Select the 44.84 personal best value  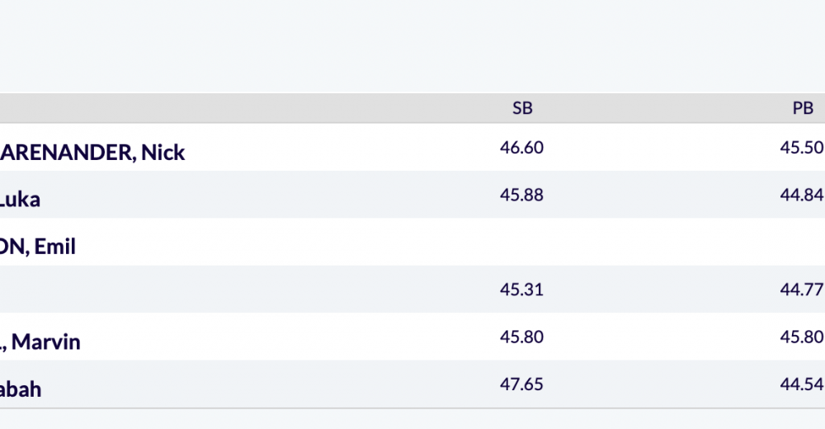[x=802, y=195]
